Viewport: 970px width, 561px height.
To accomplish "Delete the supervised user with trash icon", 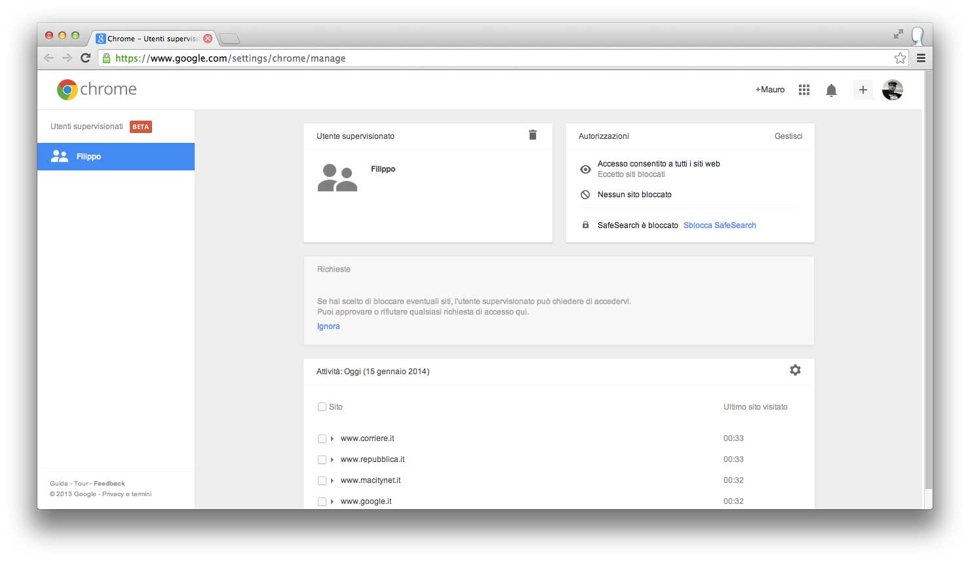I will click(532, 135).
